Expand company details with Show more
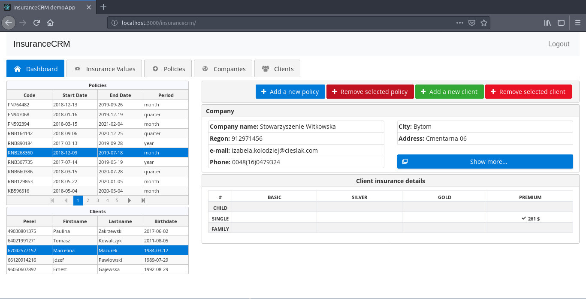This screenshot has height=299, width=586. 485,161
